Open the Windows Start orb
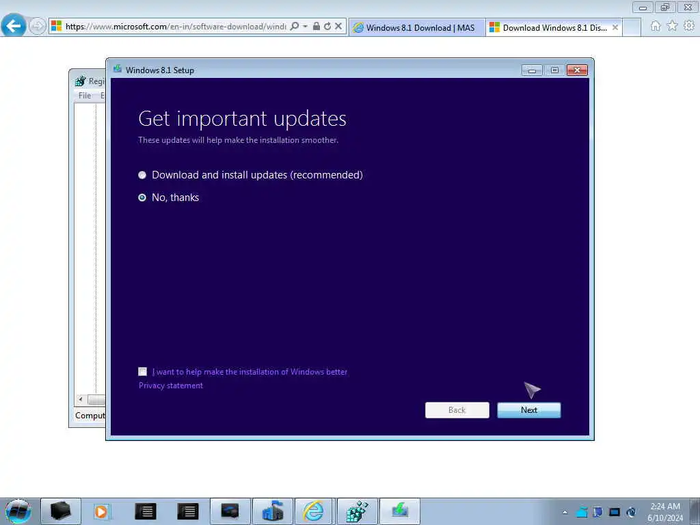 (18, 511)
